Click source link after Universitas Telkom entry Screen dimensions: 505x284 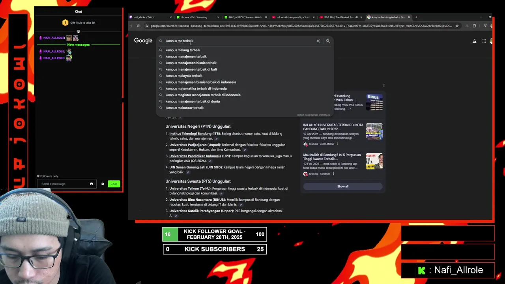221,194
